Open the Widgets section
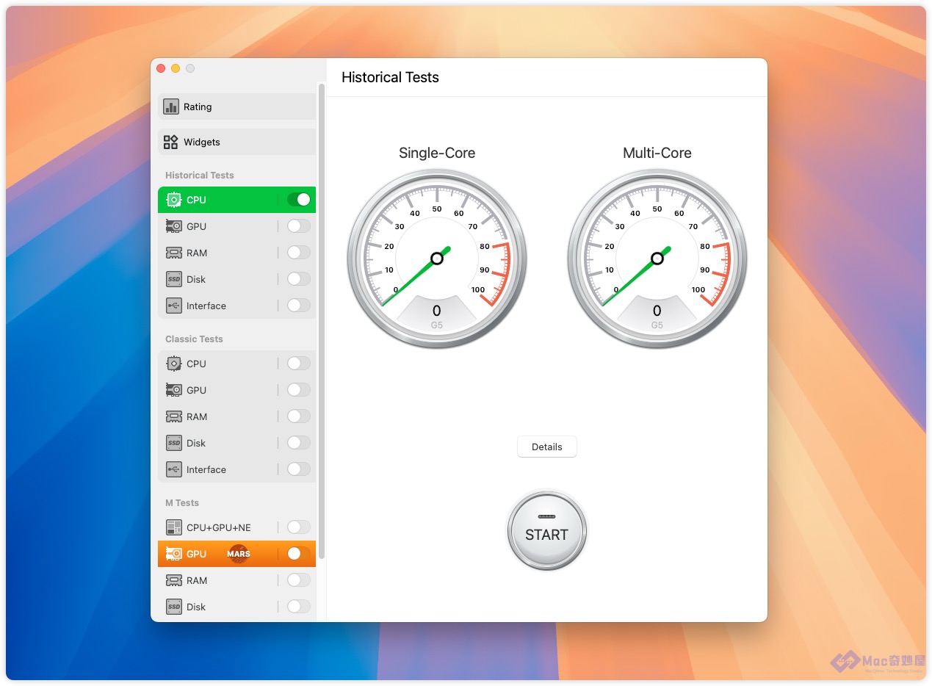 click(236, 142)
